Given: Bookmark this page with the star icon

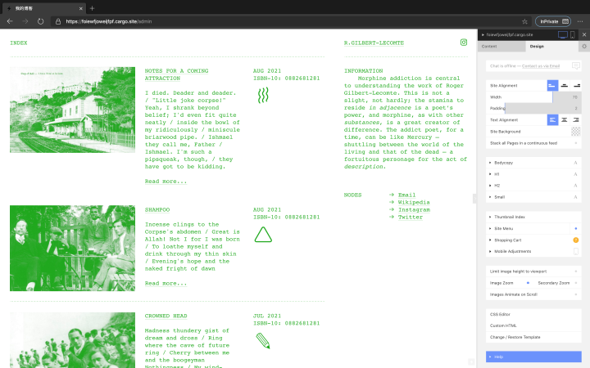Looking at the screenshot, I should coord(524,21).
